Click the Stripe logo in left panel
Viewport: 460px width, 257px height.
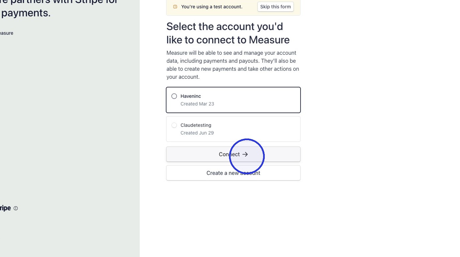point(5,208)
